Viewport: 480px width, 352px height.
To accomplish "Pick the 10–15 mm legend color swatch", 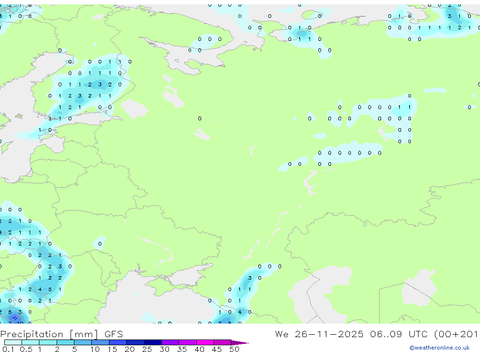I will pos(100,342).
